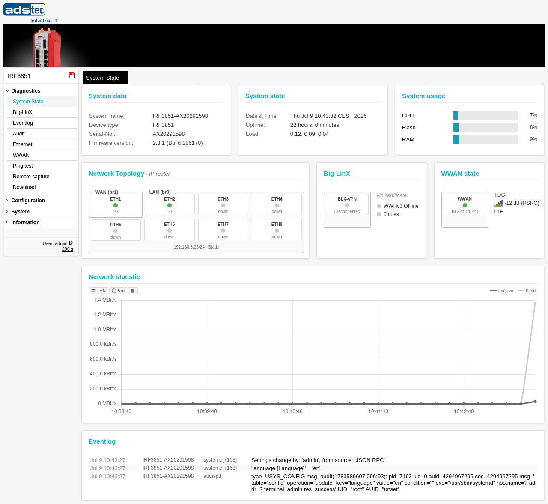Image resolution: width=548 pixels, height=504 pixels.
Task: Click the IRF3851 device name in sidebar
Action: click(19, 76)
